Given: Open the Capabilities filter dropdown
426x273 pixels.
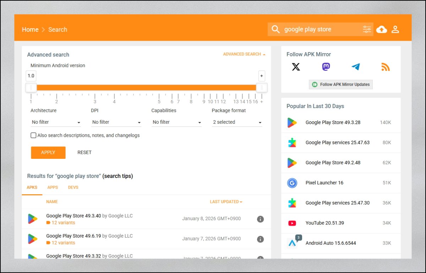Looking at the screenshot, I should (176, 122).
